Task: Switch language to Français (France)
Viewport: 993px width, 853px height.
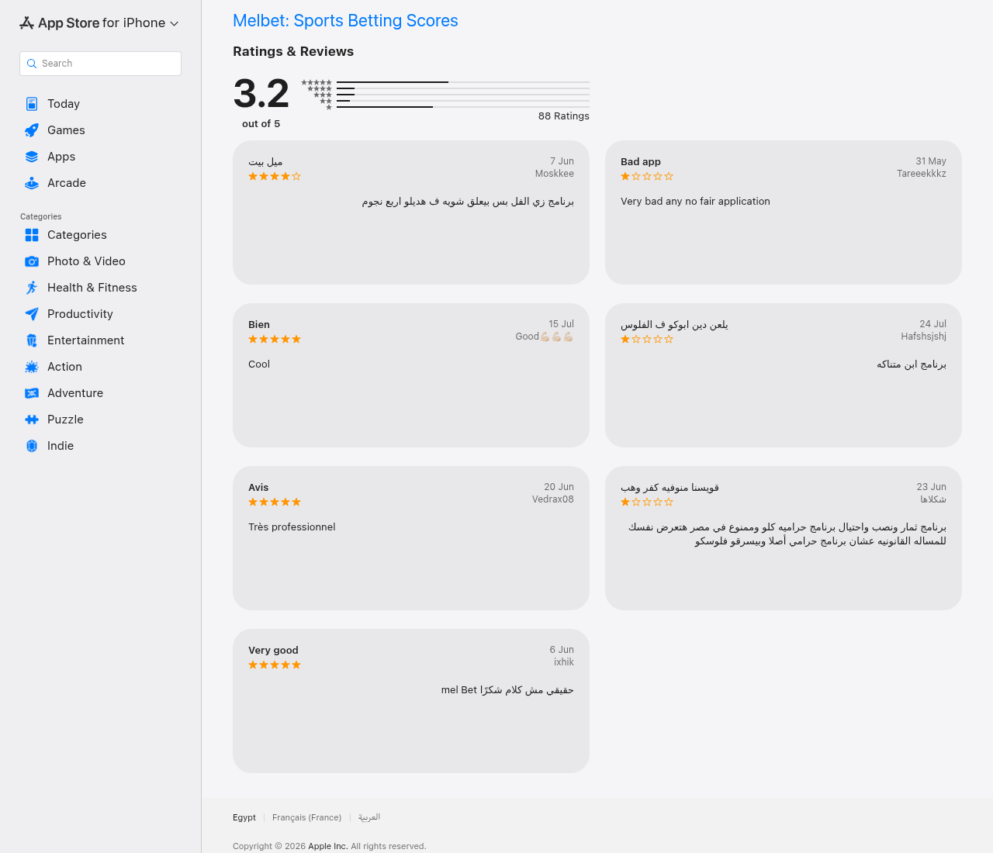Action: (306, 817)
